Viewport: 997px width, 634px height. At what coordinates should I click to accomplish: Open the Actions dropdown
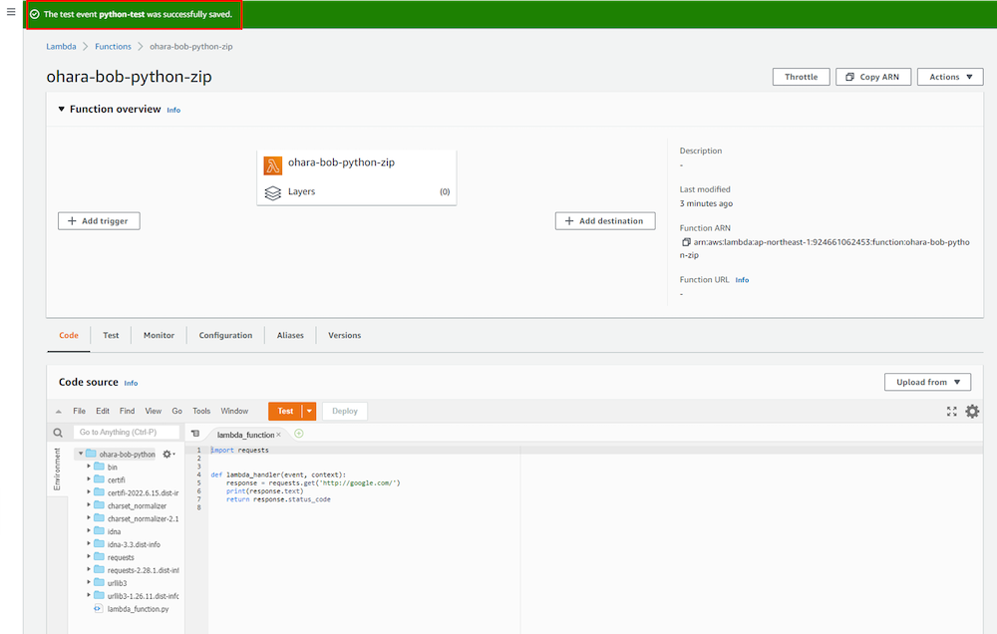950,77
